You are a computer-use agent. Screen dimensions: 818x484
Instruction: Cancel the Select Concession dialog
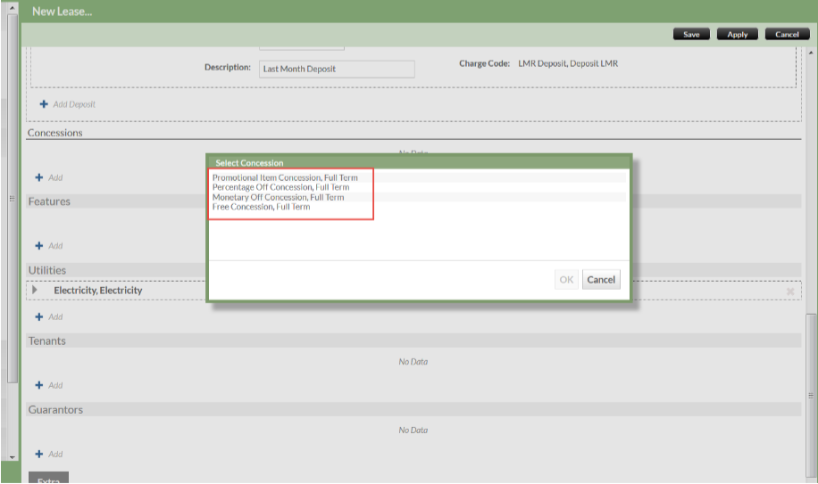[600, 280]
